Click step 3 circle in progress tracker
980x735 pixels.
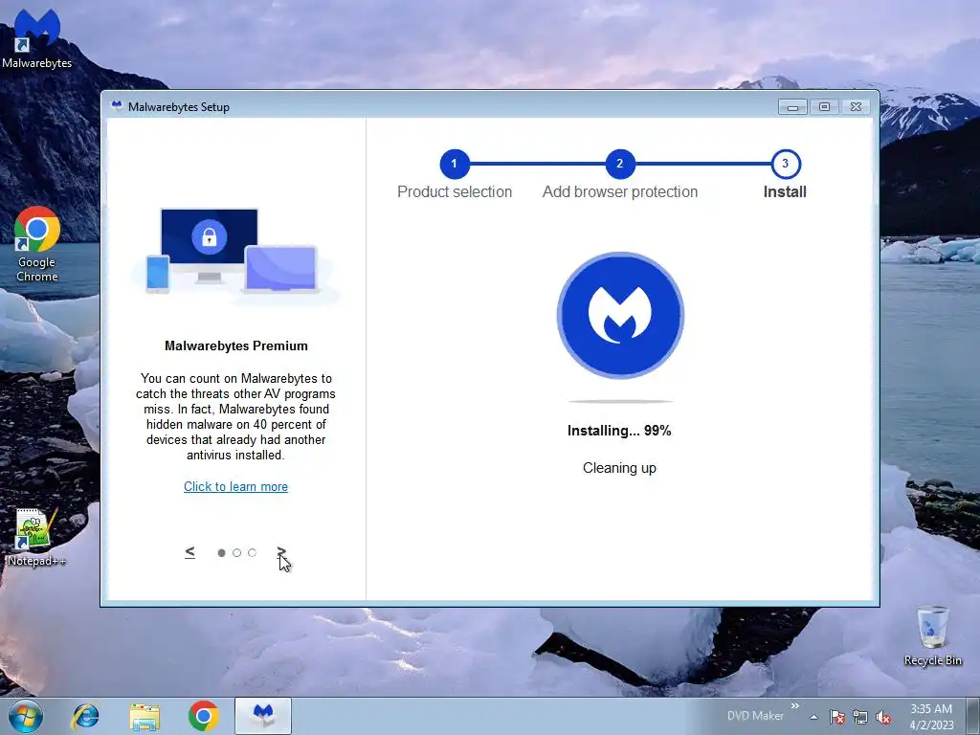coord(786,164)
